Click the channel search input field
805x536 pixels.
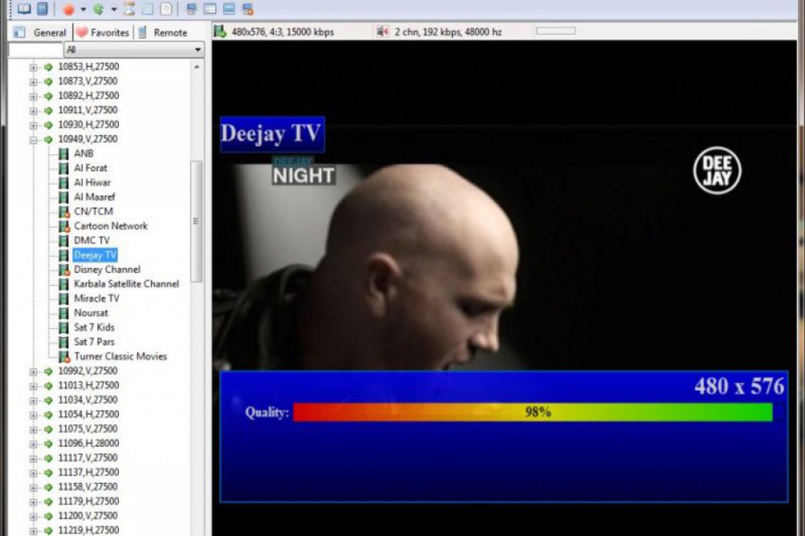(x=36, y=50)
